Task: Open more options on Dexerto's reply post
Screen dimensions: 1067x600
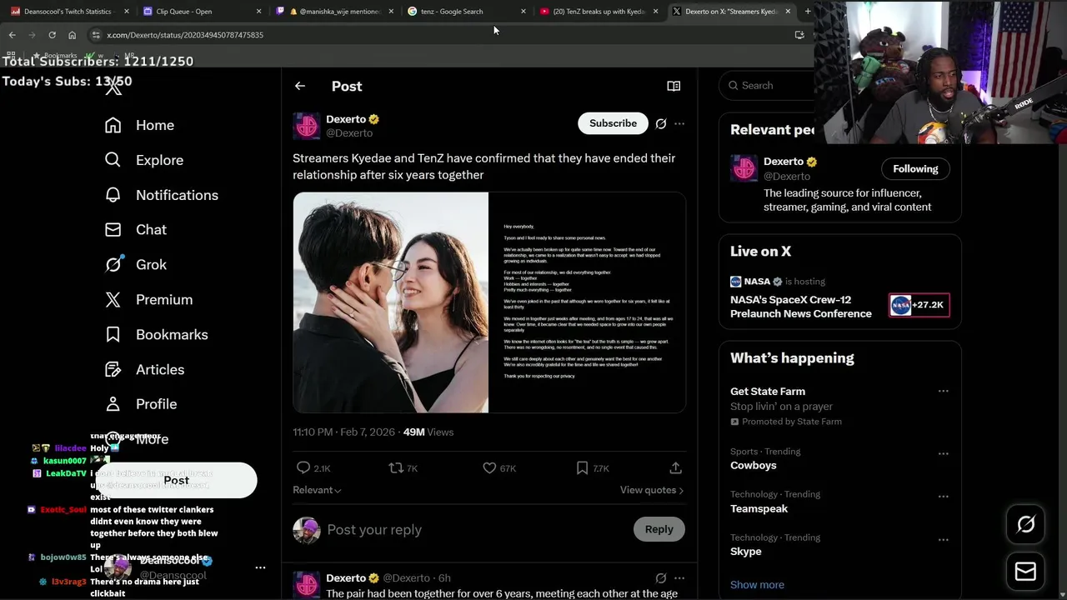Action: 679,578
